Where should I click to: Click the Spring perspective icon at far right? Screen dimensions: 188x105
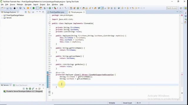tap(185, 8)
